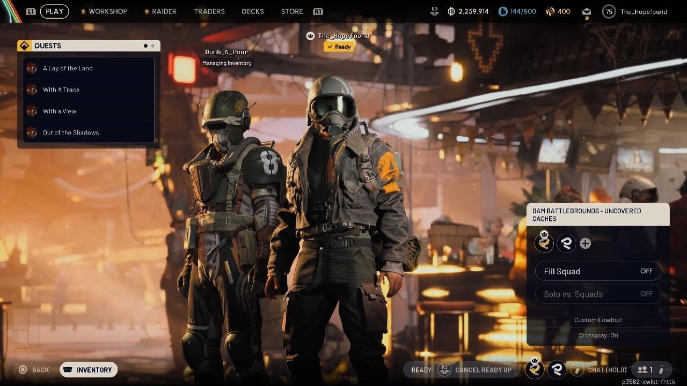Viewport: 687px width, 386px height.
Task: Click the R3 stick icon in the top bar
Action: point(434,11)
